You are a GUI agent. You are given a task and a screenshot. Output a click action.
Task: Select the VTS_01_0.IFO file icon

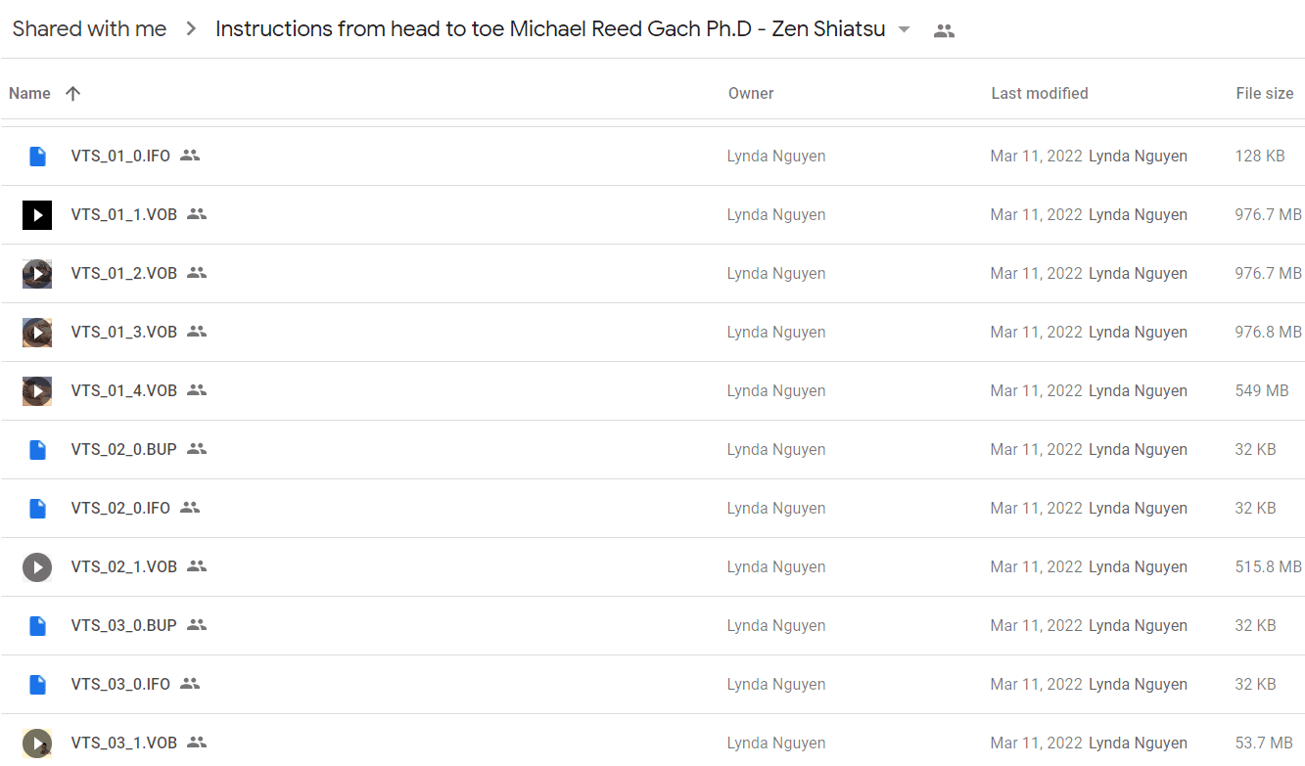point(37,156)
